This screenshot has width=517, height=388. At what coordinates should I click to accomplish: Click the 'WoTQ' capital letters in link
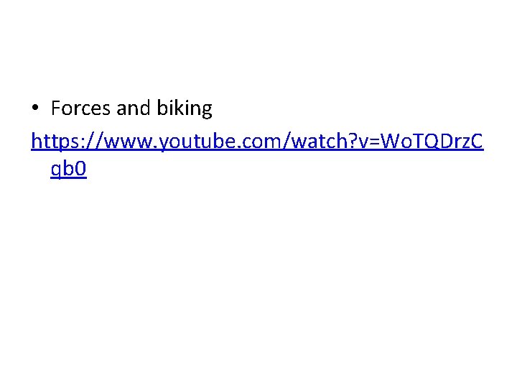[x=409, y=142]
